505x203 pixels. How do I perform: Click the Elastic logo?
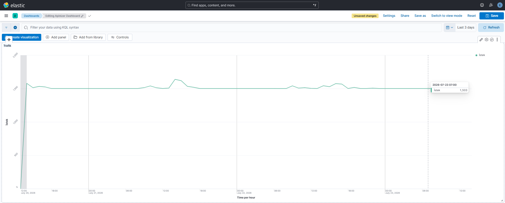(x=14, y=5)
